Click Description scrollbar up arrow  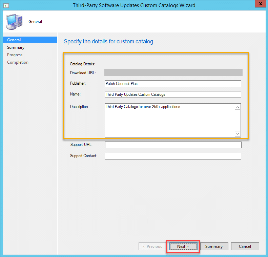(x=238, y=107)
